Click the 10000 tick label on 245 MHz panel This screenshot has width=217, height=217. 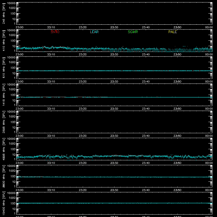[x=11, y=3]
